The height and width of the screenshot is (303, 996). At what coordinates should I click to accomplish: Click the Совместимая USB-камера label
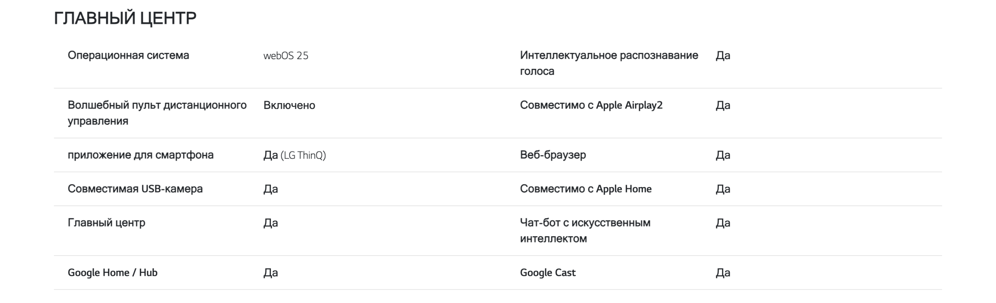coord(135,189)
